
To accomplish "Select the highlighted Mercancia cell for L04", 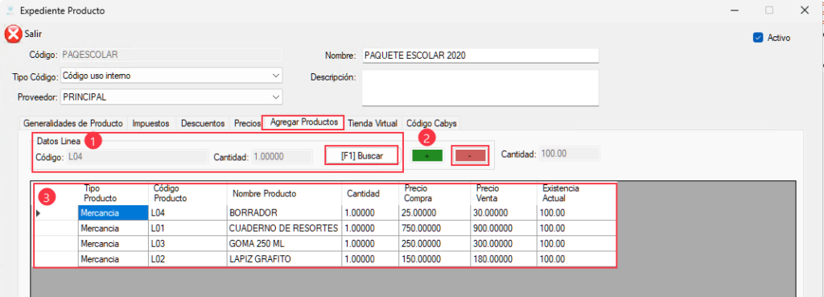I will click(x=113, y=213).
